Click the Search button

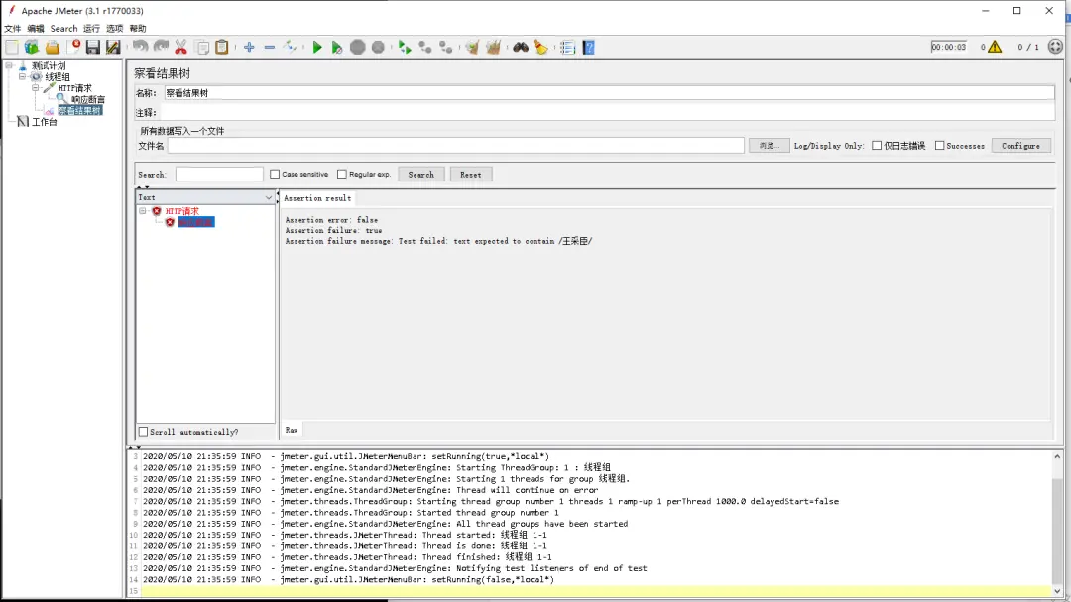click(x=421, y=175)
